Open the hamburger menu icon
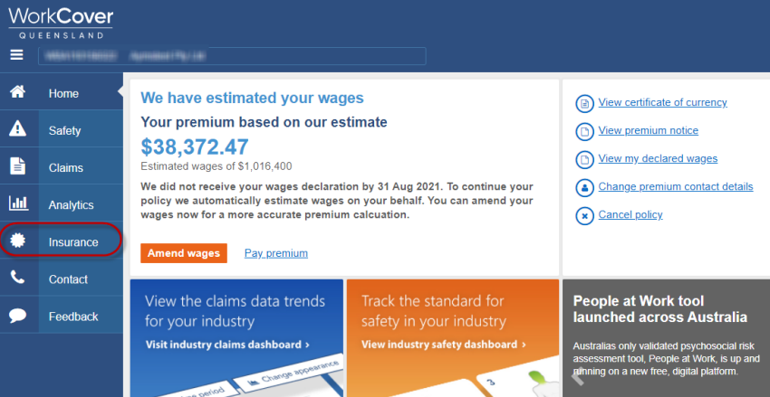 point(16,55)
